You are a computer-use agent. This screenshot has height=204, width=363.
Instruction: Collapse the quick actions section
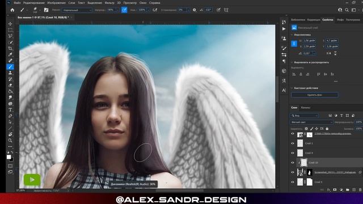(x=292, y=88)
